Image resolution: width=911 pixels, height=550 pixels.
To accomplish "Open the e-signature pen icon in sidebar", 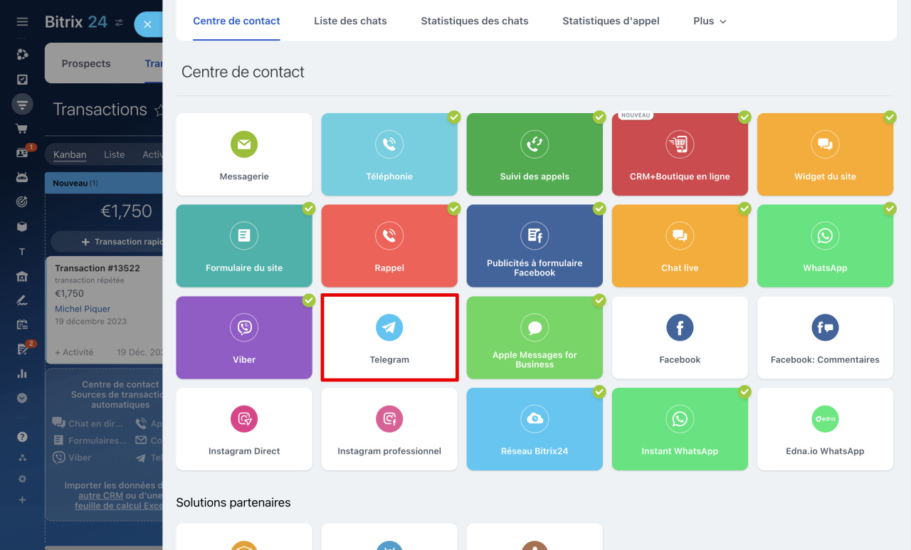I will (22, 300).
